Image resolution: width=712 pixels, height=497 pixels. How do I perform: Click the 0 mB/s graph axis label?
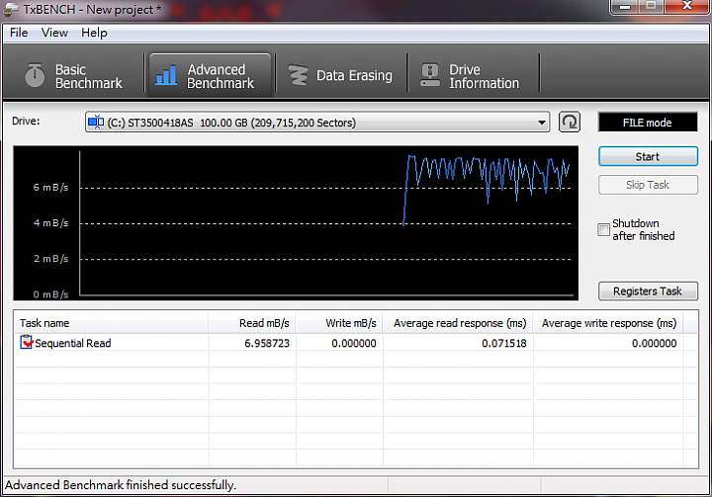50,294
